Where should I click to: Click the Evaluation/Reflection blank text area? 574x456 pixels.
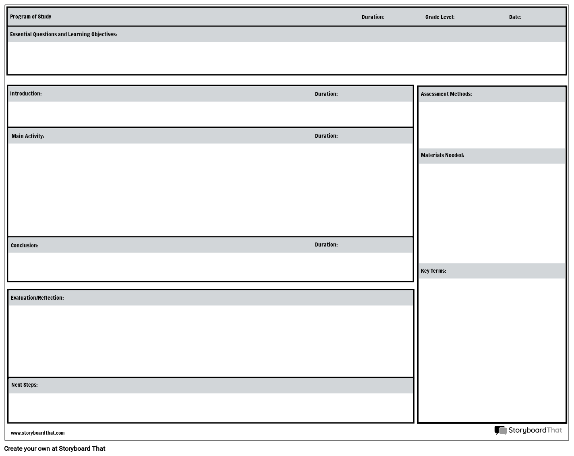click(210, 341)
